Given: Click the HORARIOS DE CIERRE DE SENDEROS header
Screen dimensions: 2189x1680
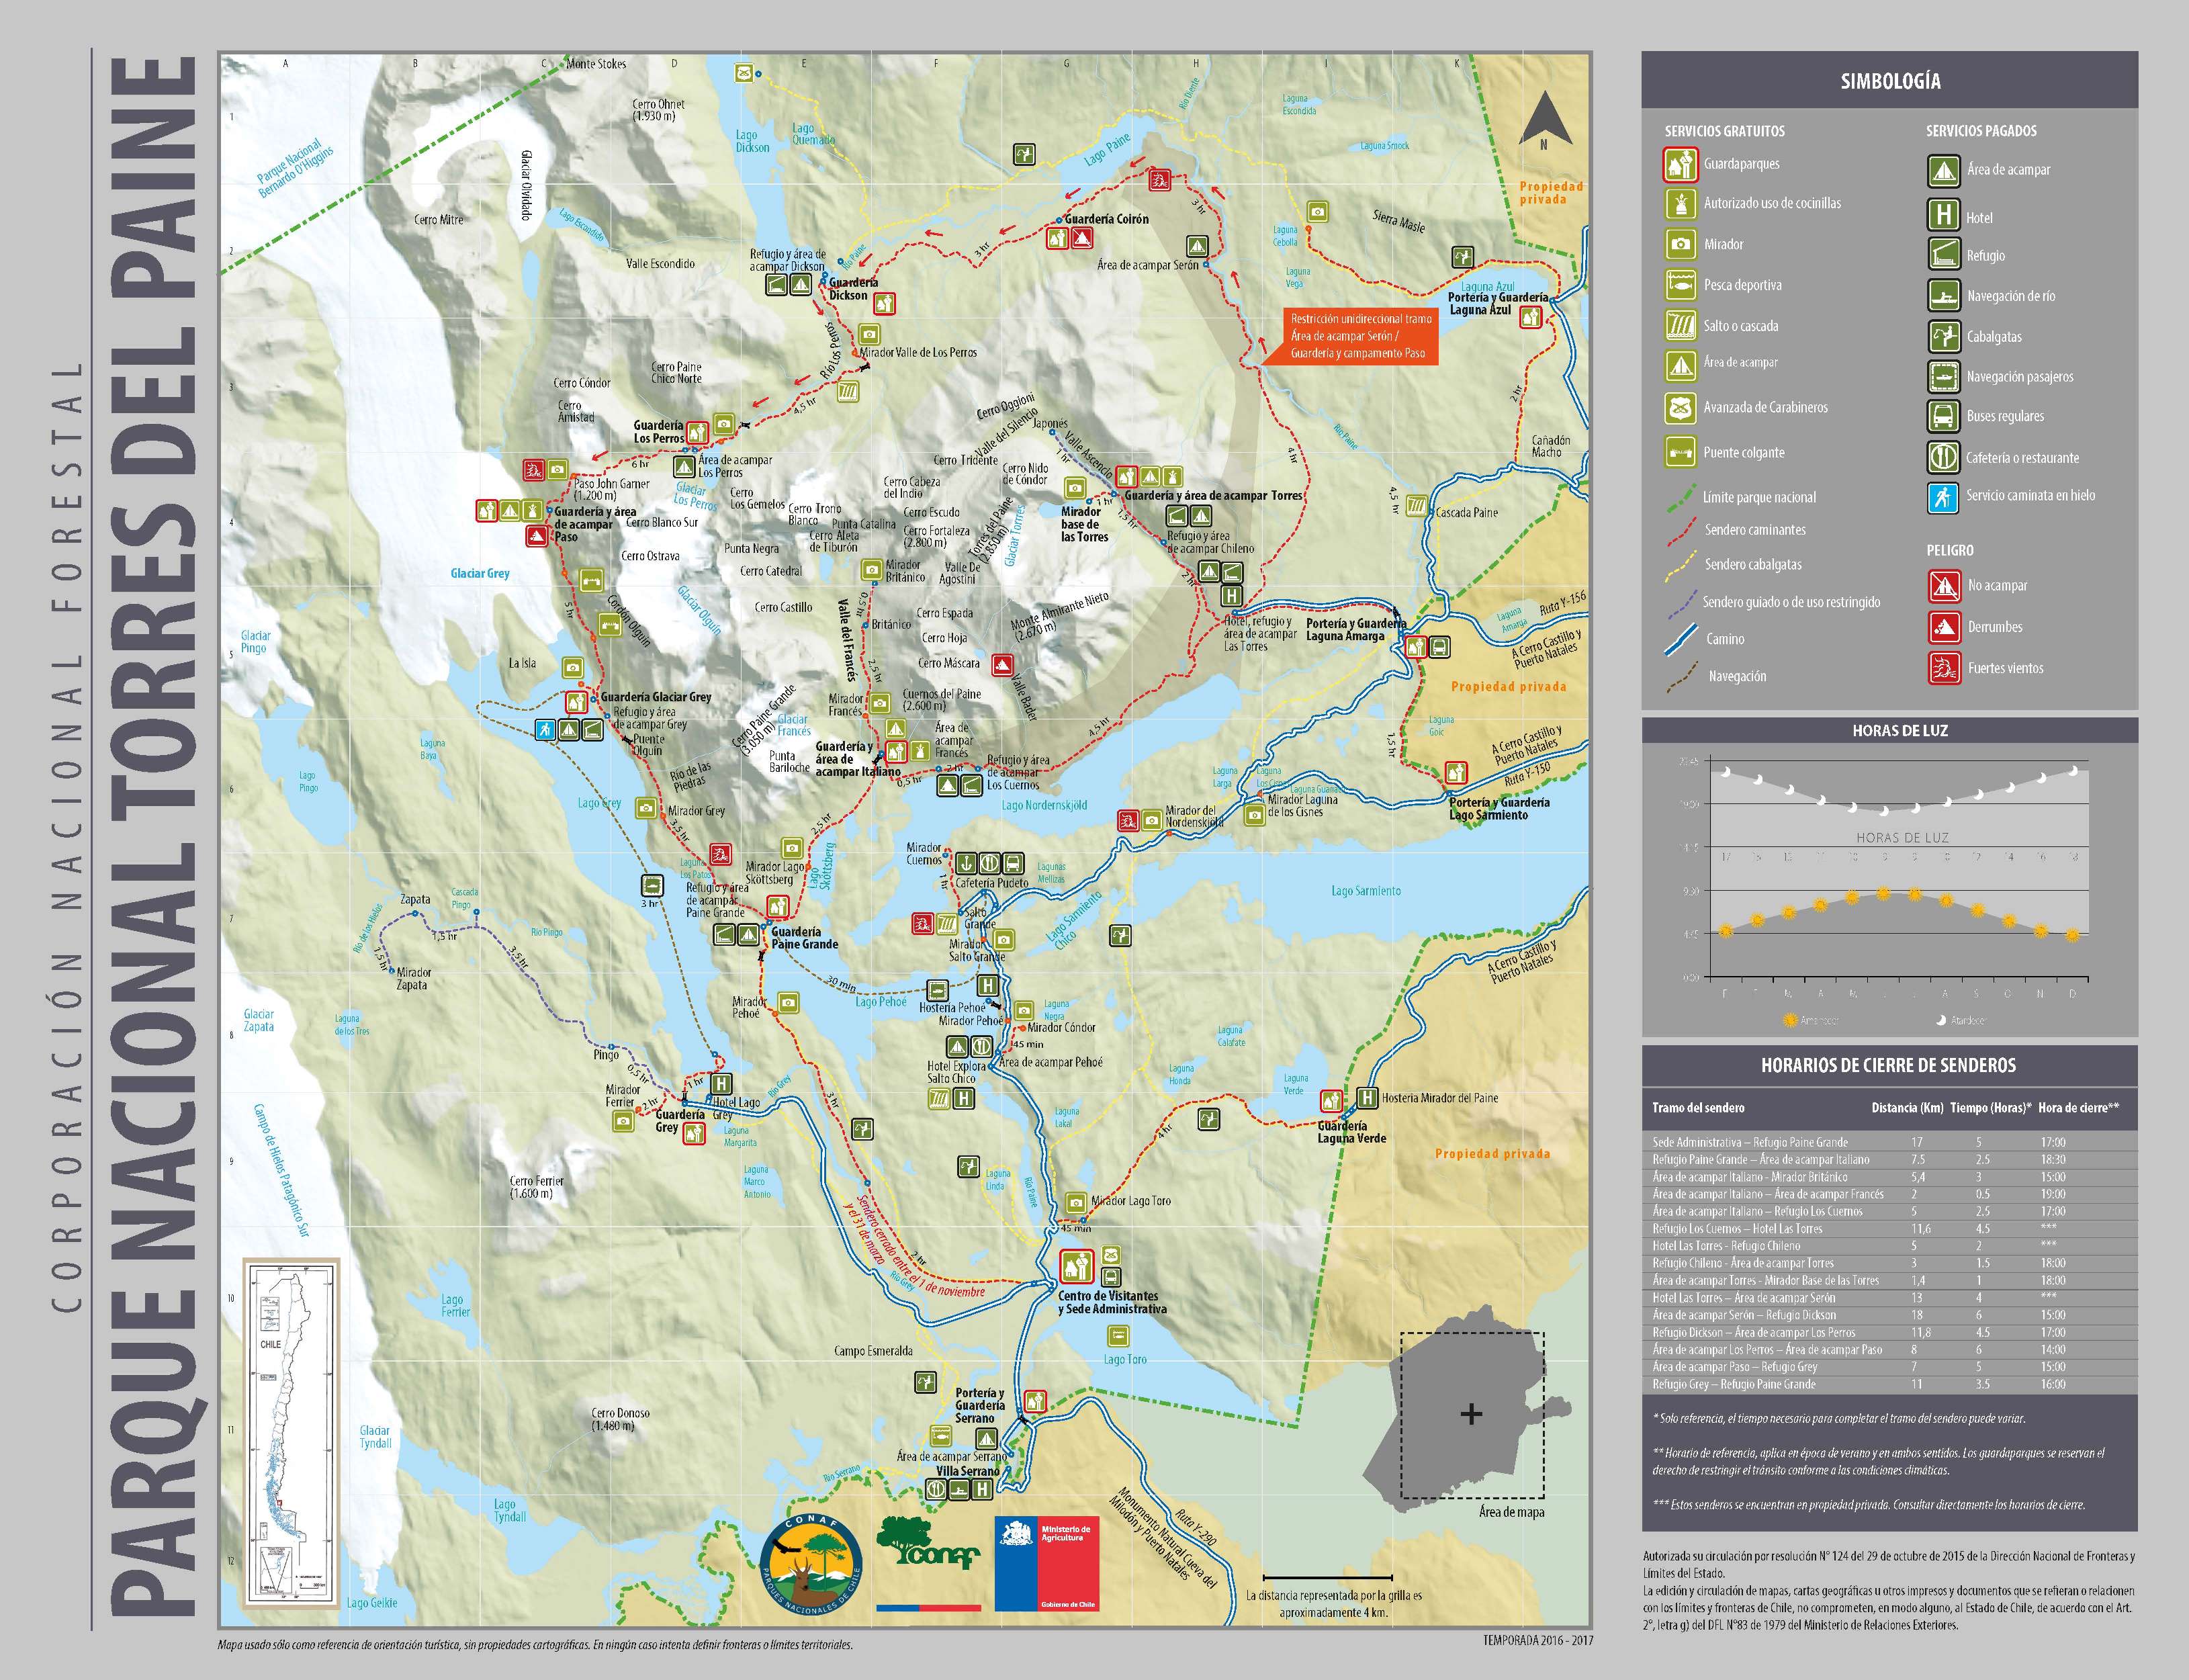Looking at the screenshot, I should click(x=1888, y=1065).
